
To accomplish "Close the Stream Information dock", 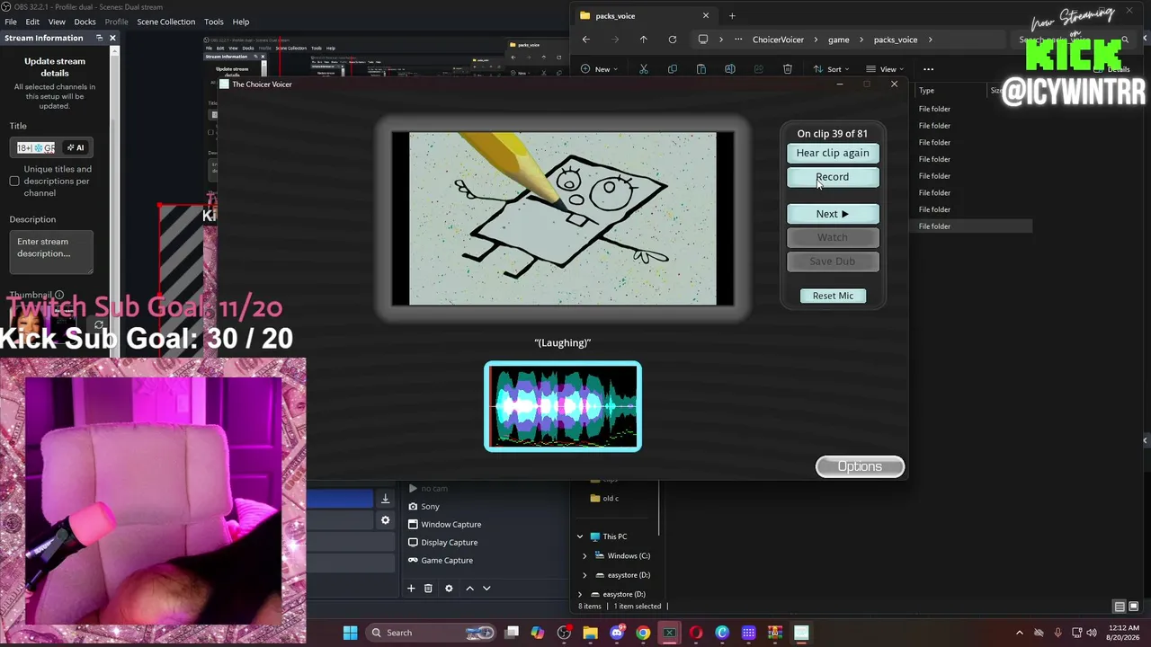I will 112,38.
